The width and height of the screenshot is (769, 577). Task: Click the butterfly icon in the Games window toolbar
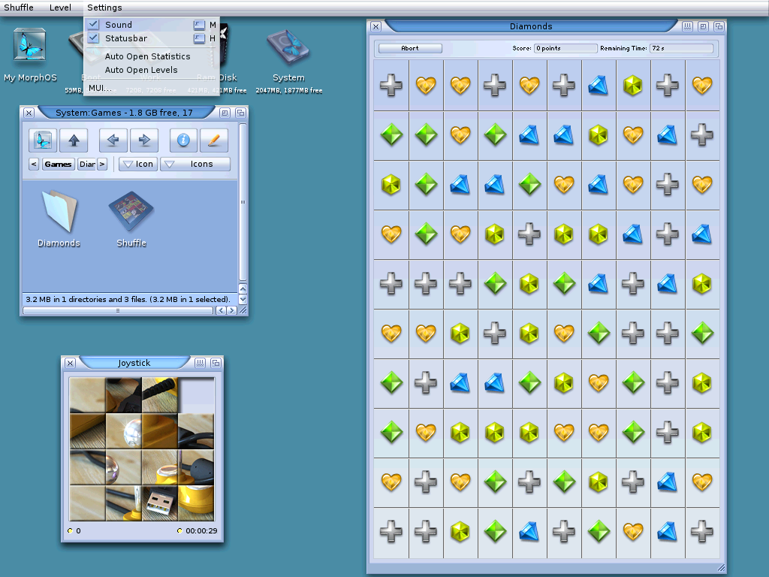(43, 140)
